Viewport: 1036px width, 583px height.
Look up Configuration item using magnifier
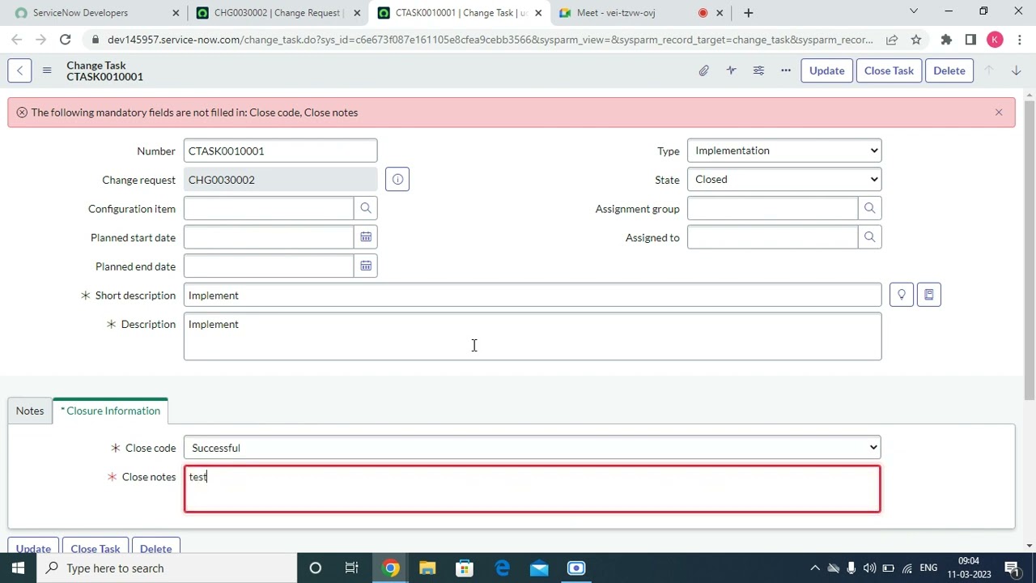[x=366, y=209]
